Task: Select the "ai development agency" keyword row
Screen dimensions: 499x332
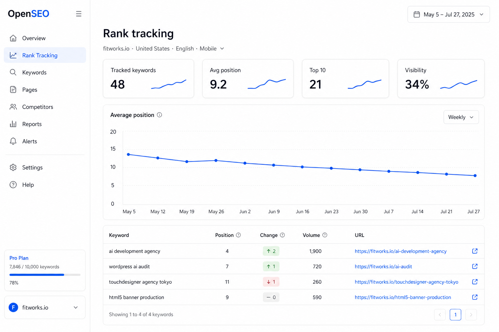Action: pos(294,251)
